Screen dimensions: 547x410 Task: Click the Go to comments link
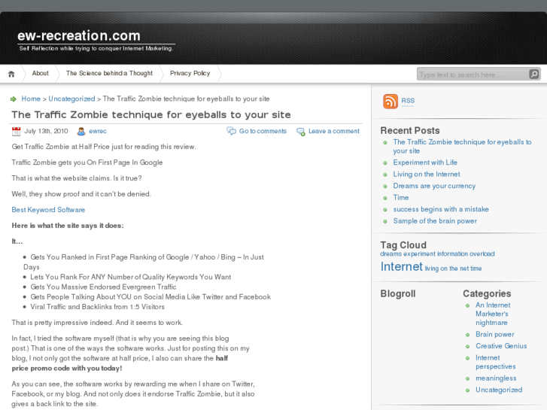tap(263, 131)
